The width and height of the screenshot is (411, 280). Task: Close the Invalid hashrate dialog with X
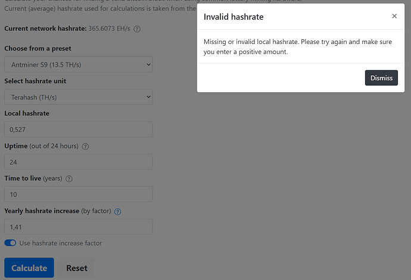[x=394, y=16]
